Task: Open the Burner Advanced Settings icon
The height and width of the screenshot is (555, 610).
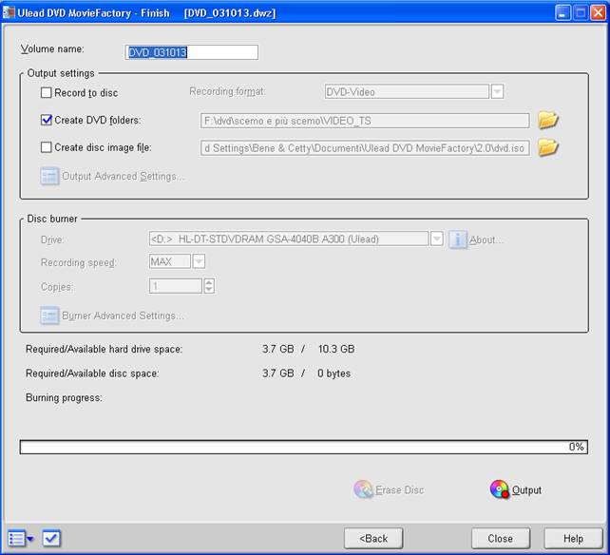Action: pos(49,316)
